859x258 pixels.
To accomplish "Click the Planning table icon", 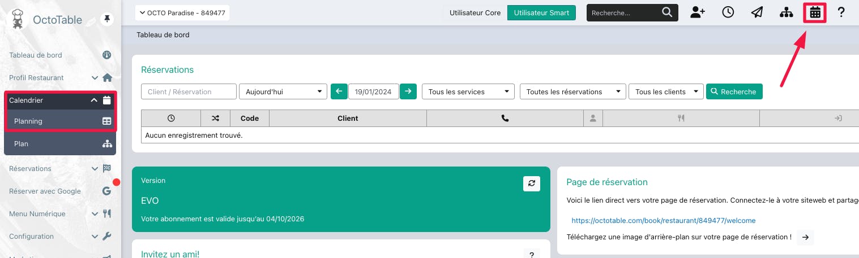I will coord(107,121).
